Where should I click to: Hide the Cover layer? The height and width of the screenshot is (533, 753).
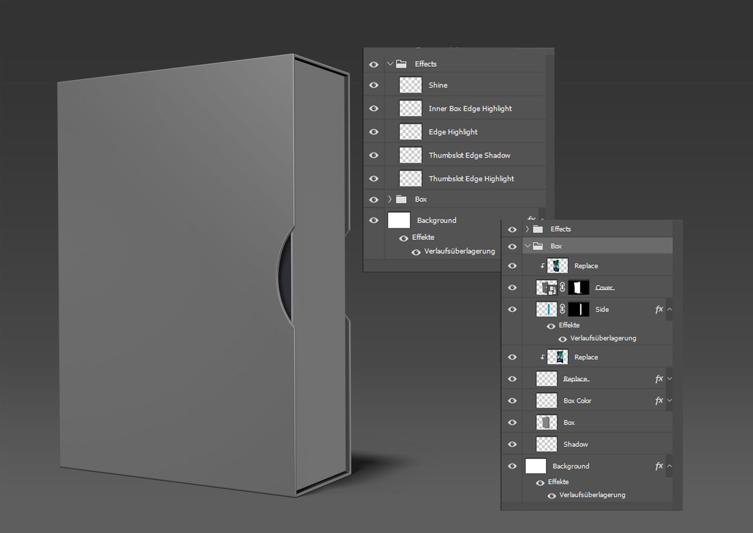(512, 288)
